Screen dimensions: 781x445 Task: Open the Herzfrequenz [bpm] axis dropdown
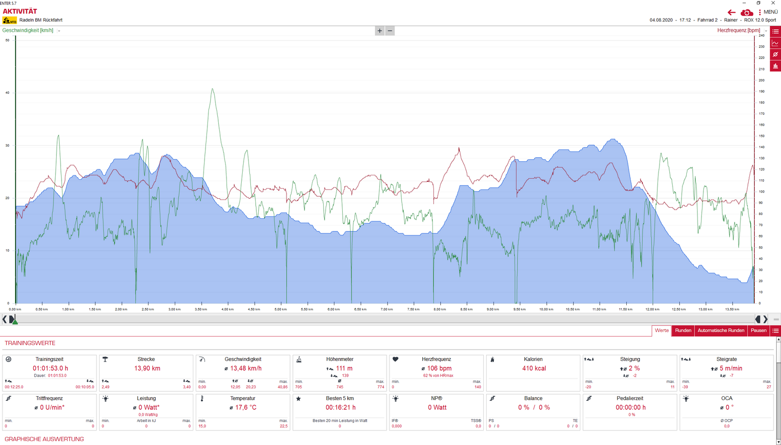point(766,31)
